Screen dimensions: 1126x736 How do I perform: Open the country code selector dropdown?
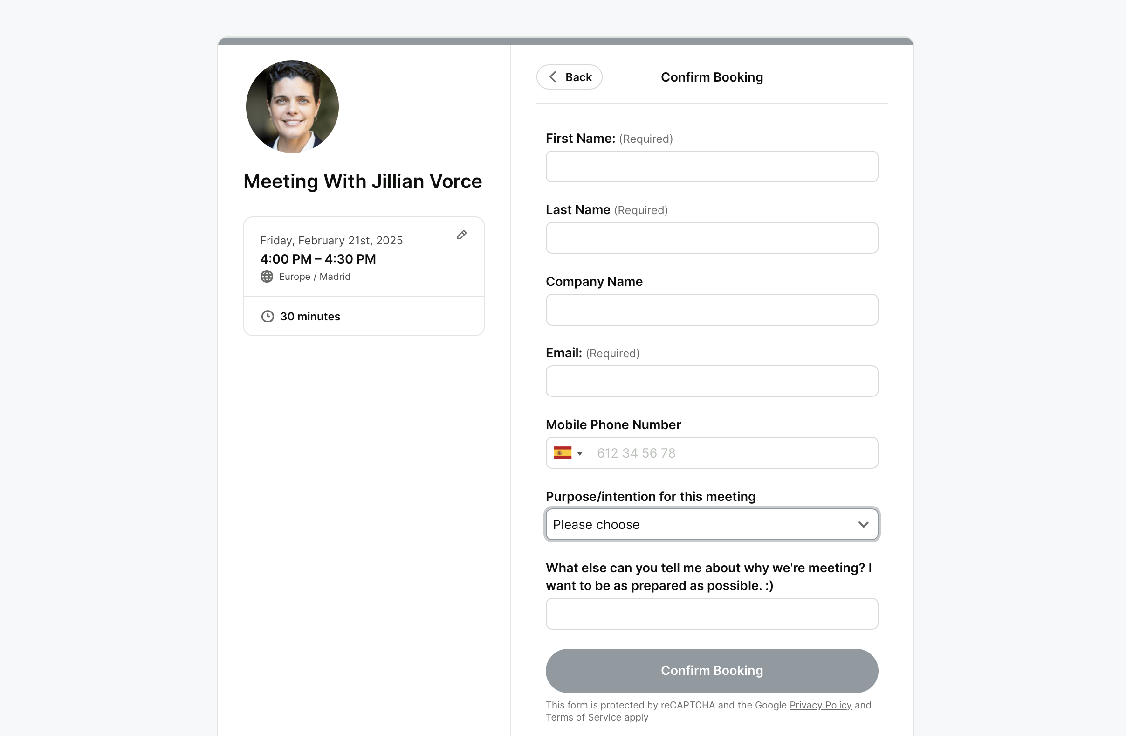(x=567, y=453)
